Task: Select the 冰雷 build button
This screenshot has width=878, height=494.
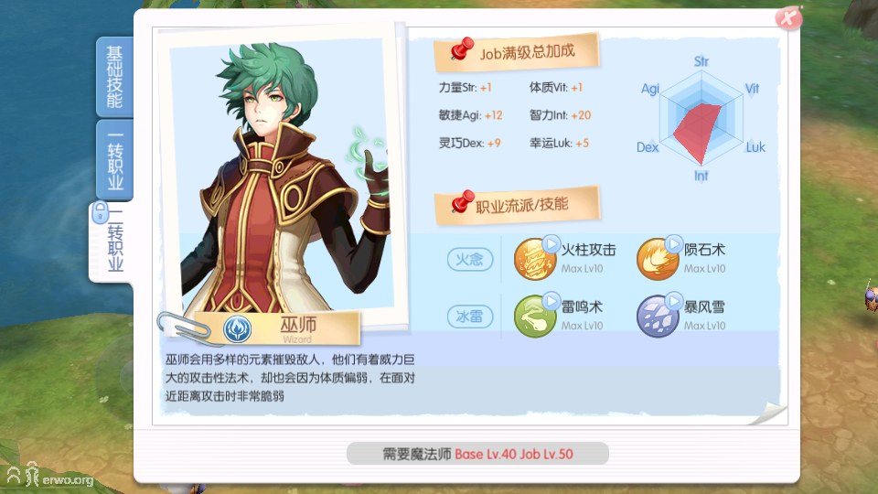Action: pyautogui.click(x=470, y=317)
